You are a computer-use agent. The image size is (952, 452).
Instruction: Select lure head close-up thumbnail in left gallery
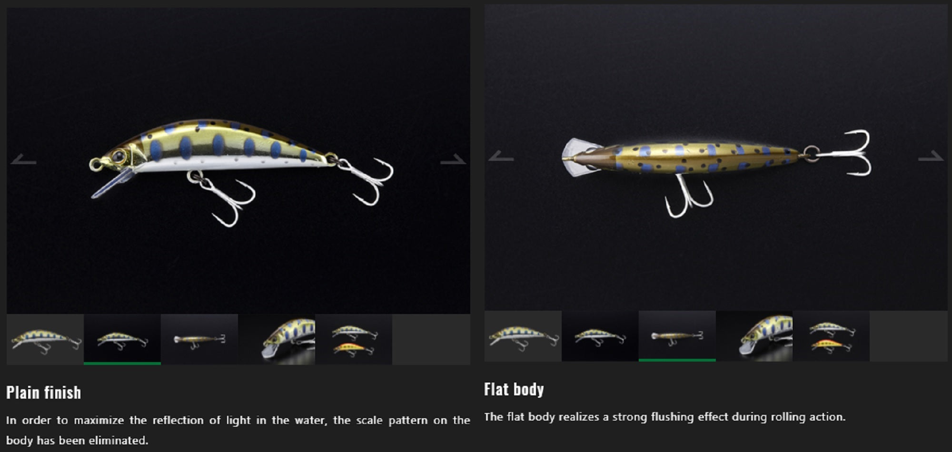pos(277,339)
